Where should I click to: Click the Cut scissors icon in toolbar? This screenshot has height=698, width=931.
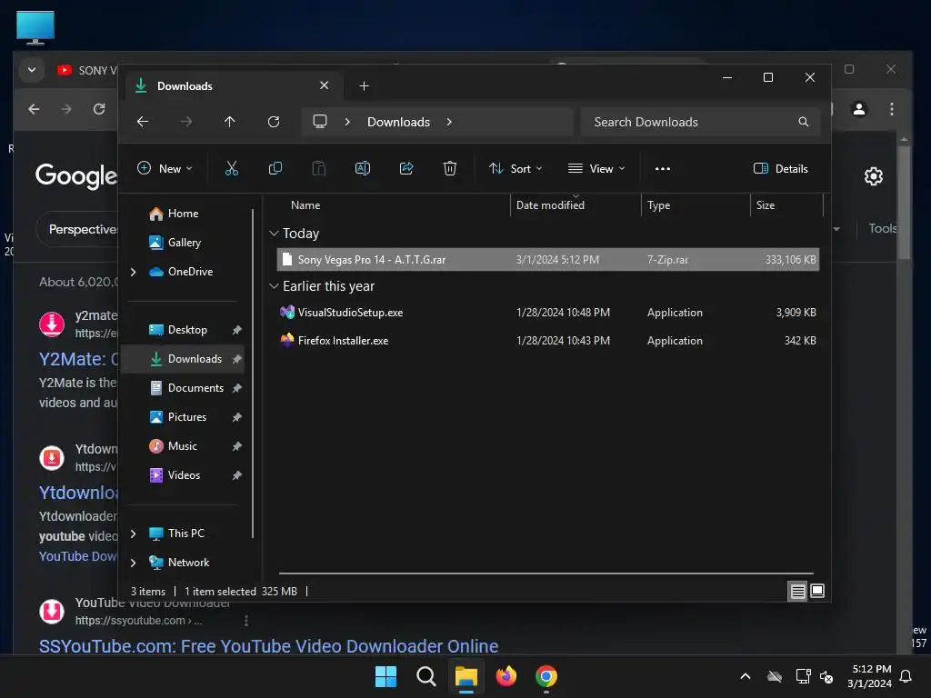232,168
